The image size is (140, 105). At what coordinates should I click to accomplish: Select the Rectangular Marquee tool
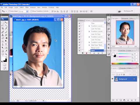3,22
